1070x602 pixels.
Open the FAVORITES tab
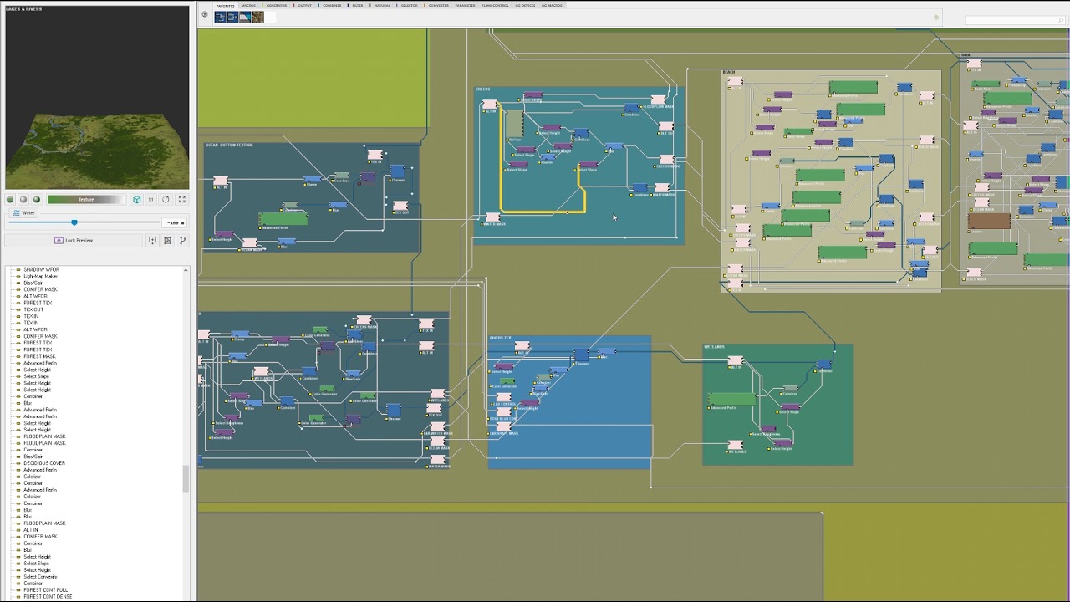(226, 6)
